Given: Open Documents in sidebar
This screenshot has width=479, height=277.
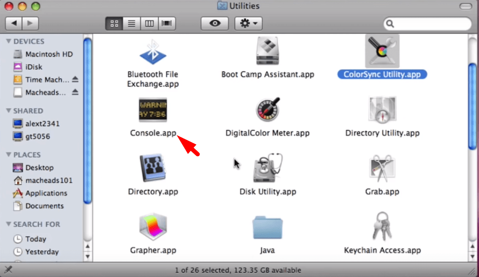Looking at the screenshot, I should [38, 206].
